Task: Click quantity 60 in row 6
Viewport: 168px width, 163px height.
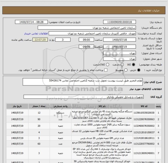Action: pos(39,144)
